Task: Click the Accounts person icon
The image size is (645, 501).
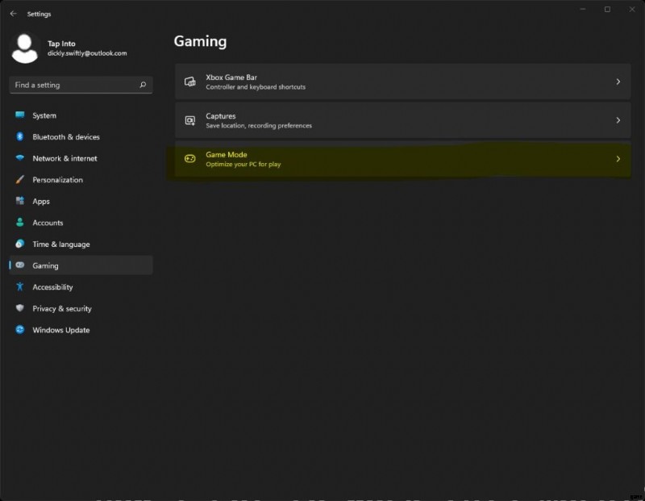Action: 19,223
